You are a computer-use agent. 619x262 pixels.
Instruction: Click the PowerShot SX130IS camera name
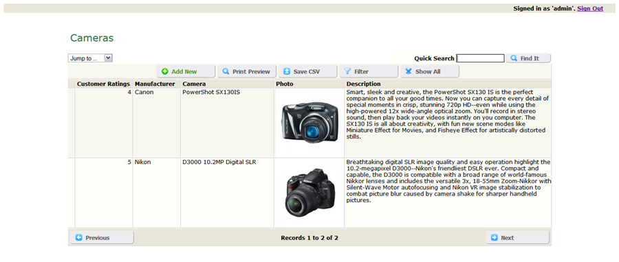[x=211, y=93]
